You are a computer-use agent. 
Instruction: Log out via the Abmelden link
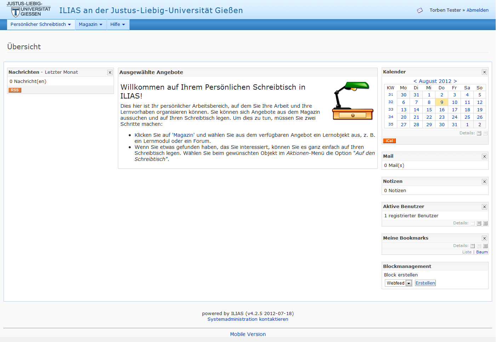(x=477, y=10)
